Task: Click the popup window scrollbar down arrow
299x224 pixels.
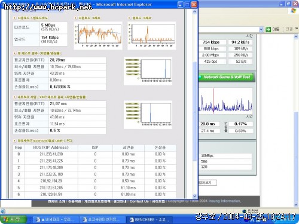Action: point(195,196)
